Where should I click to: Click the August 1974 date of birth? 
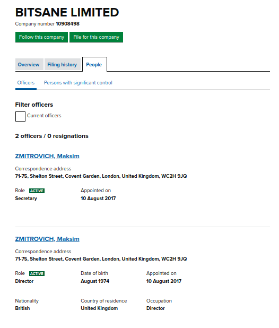(95, 281)
